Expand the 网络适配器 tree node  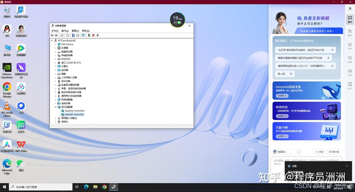click(x=55, y=99)
